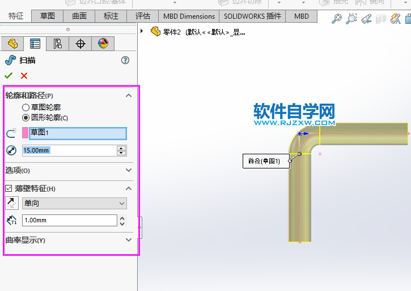Expand the 曲率显示 section
411x291 pixels.
(x=129, y=240)
